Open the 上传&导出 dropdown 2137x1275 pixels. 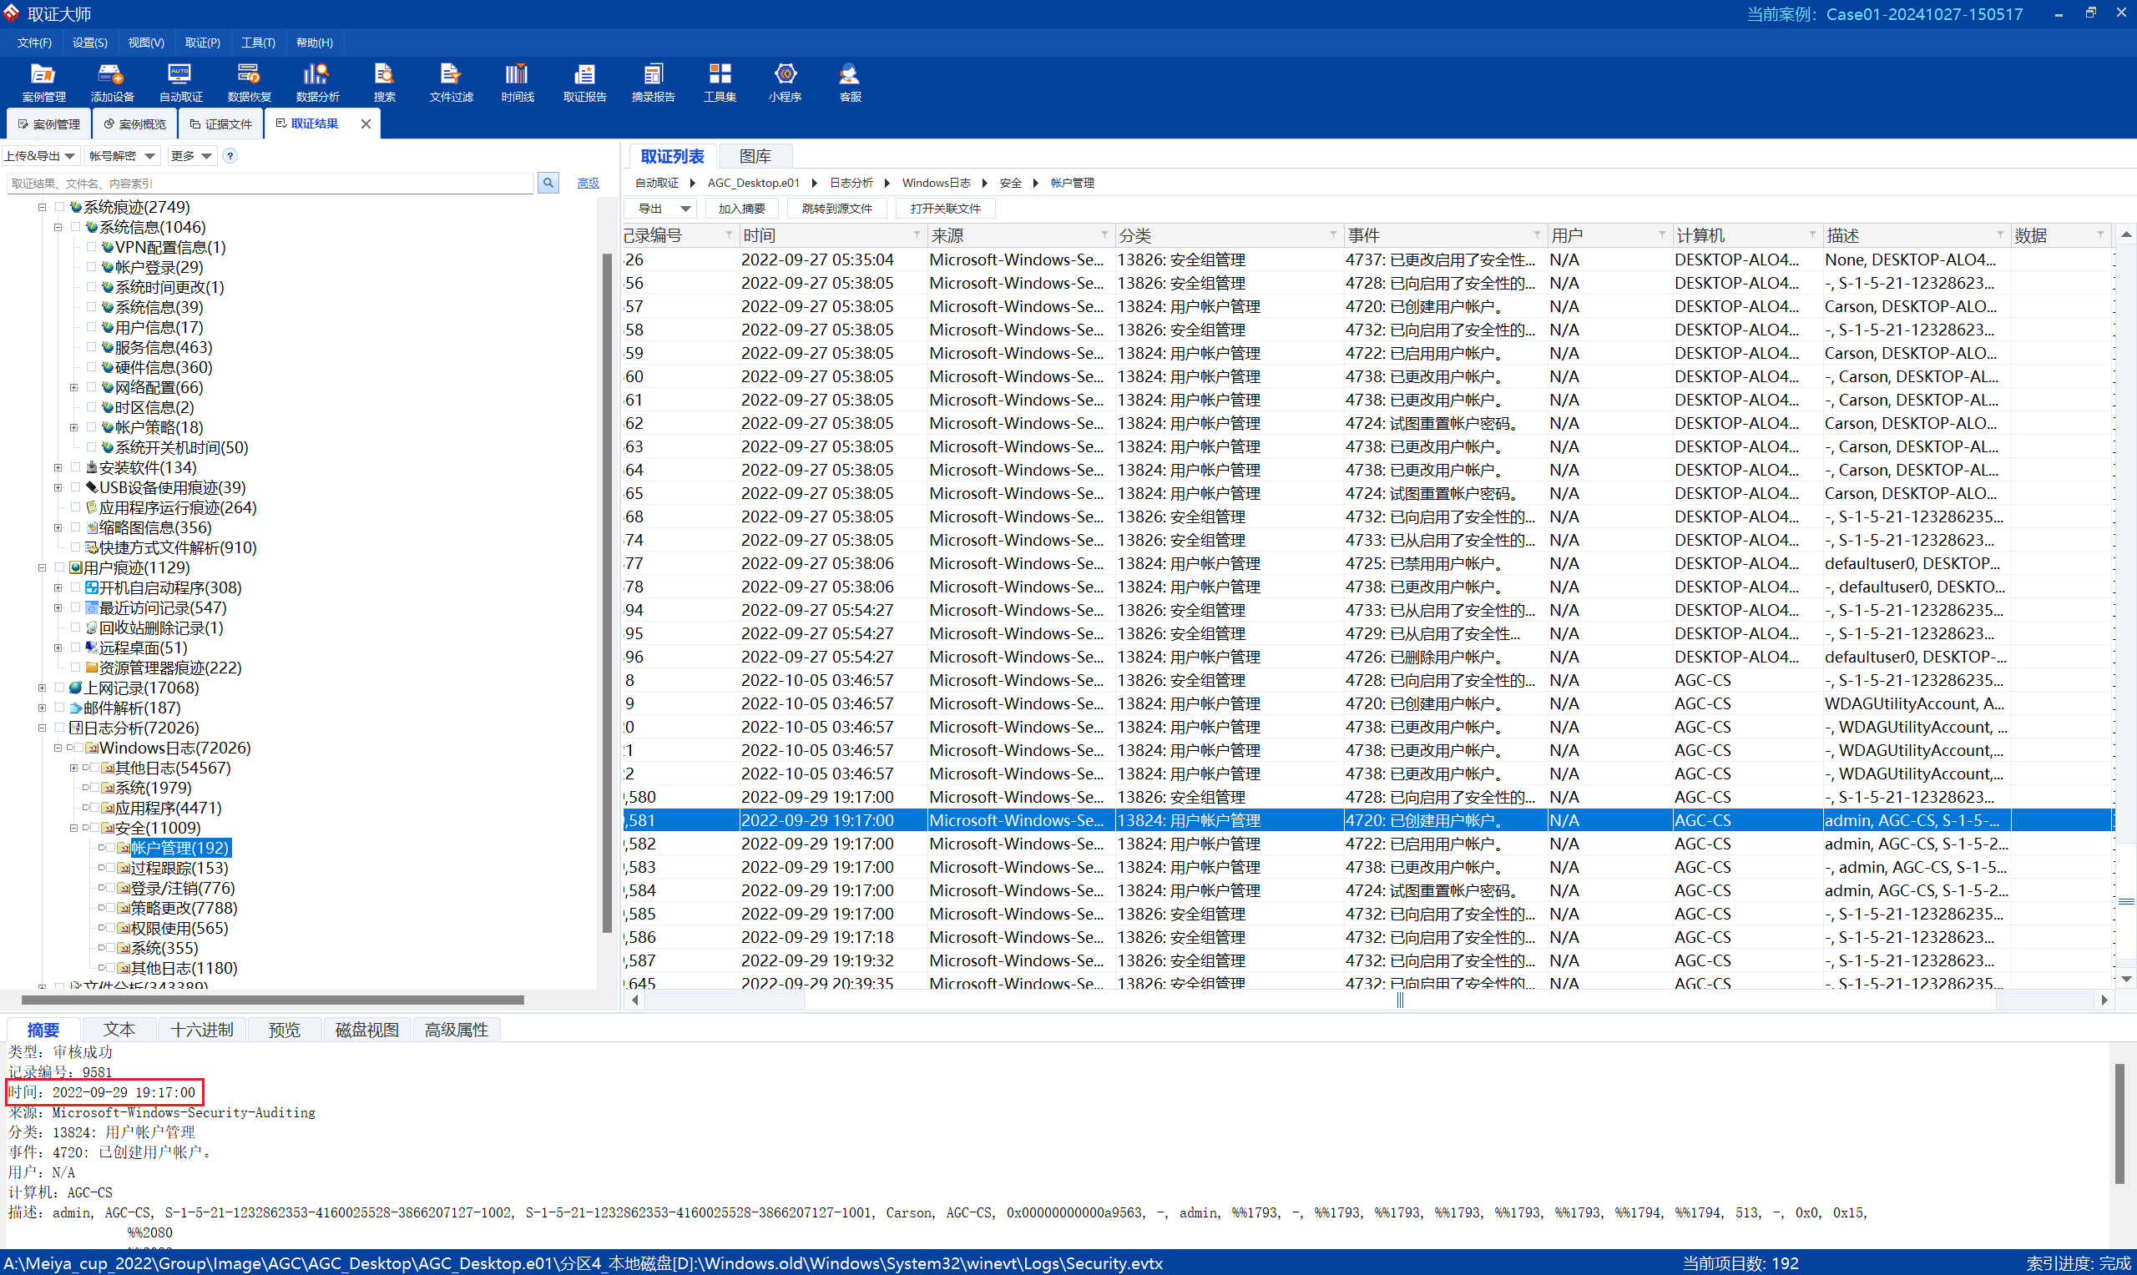click(39, 155)
